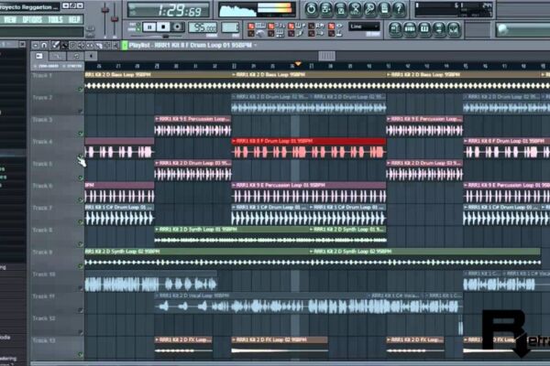550x366 pixels.
Task: Click the green play button beside Playlist title
Action: pyautogui.click(x=125, y=45)
